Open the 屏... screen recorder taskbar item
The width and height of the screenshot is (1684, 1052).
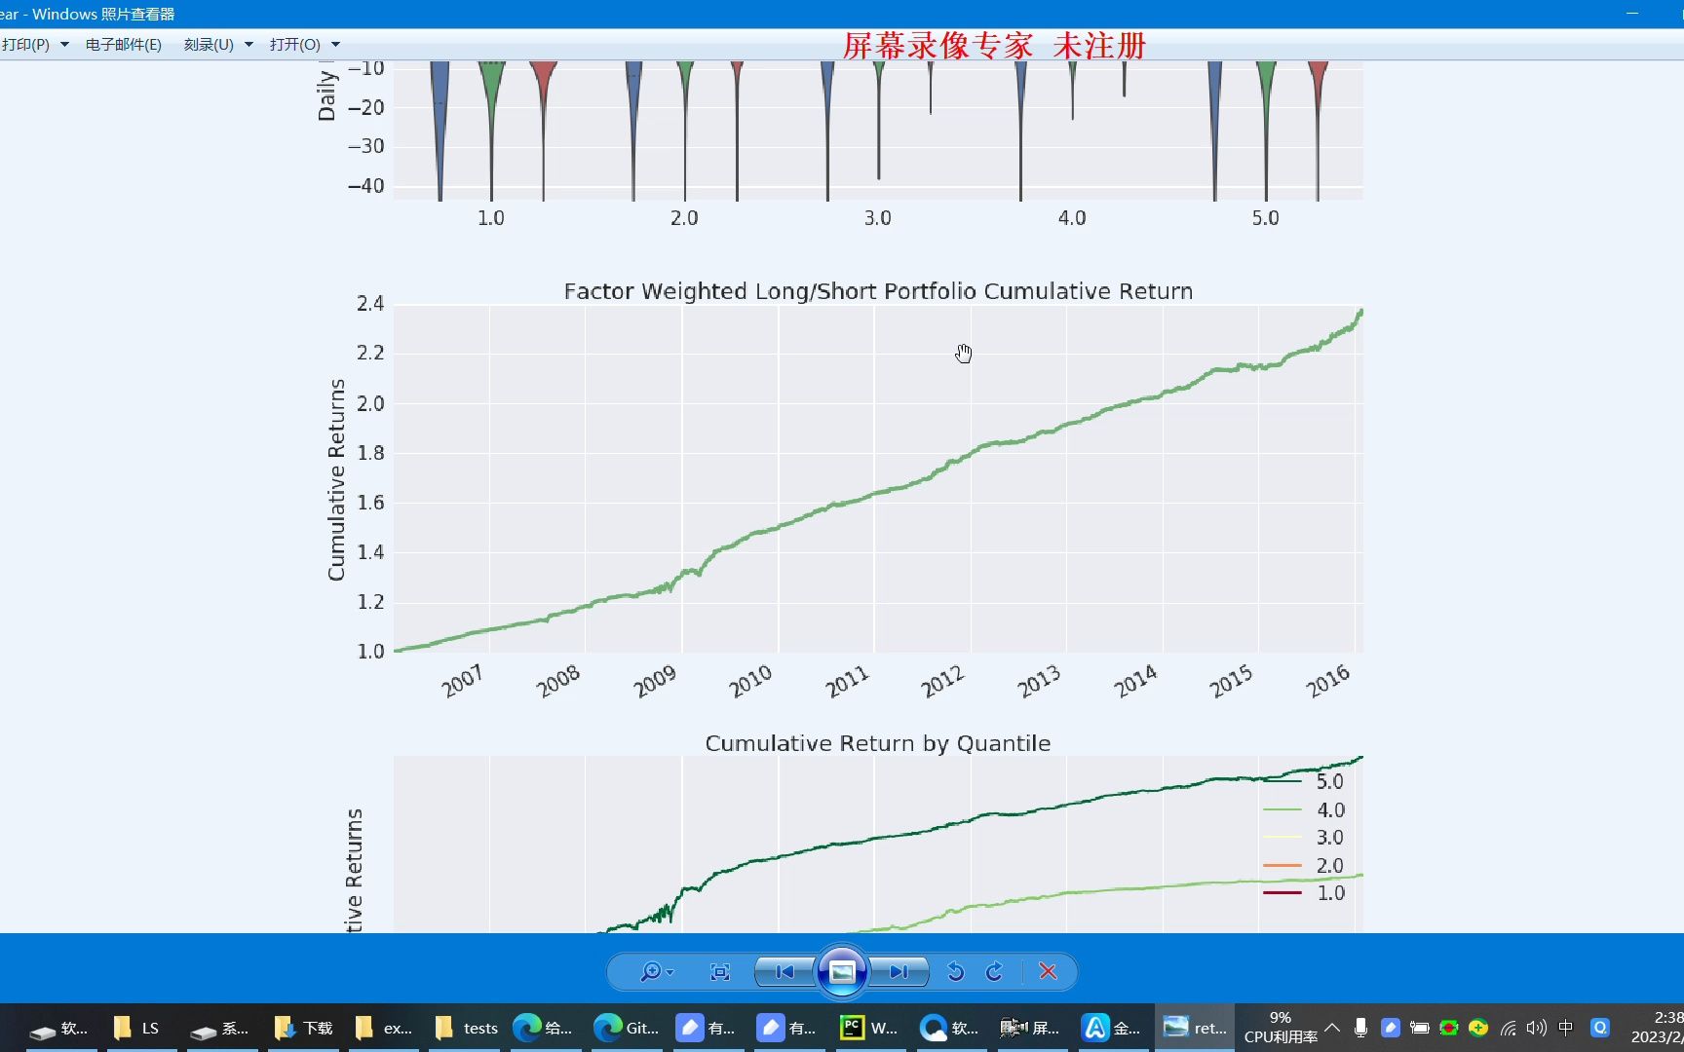(x=1030, y=1028)
